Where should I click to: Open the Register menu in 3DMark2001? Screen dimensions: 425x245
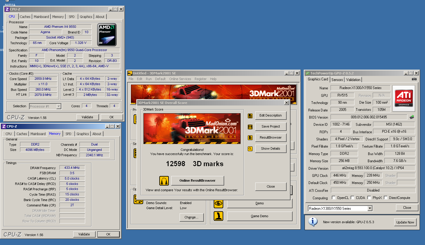point(201,79)
